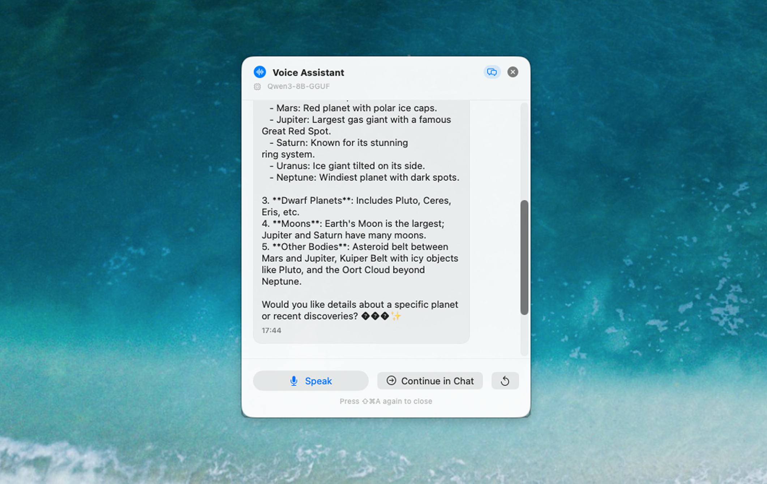Image resolution: width=767 pixels, height=484 pixels.
Task: Click the 'Press ⇧⌘A again to close' hint
Action: (386, 401)
